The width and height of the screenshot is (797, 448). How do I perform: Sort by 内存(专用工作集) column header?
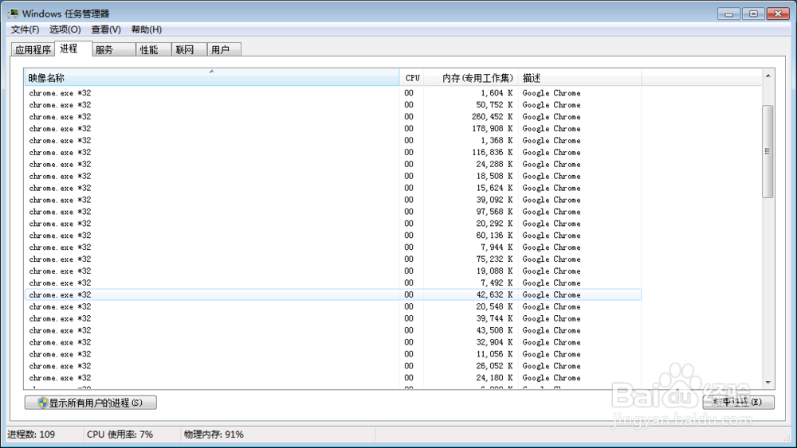471,78
